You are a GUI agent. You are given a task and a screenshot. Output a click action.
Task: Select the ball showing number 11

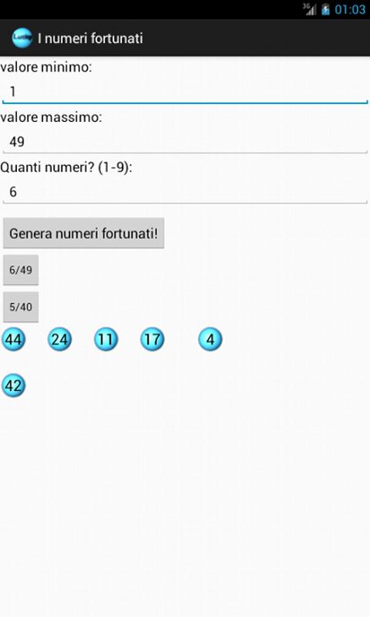pos(106,339)
